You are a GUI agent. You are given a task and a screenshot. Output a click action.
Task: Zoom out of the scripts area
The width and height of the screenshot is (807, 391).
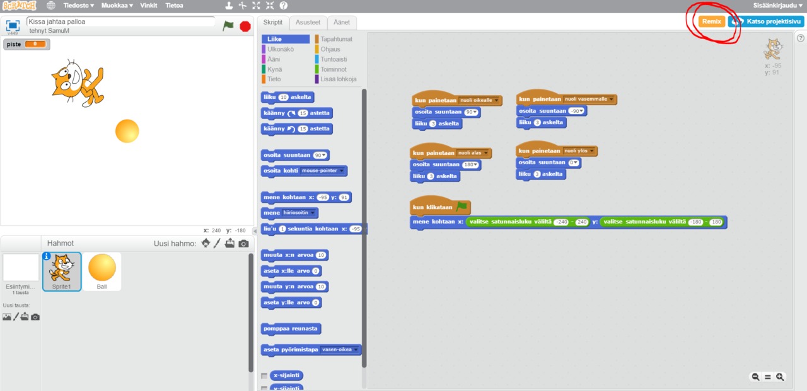tap(755, 377)
